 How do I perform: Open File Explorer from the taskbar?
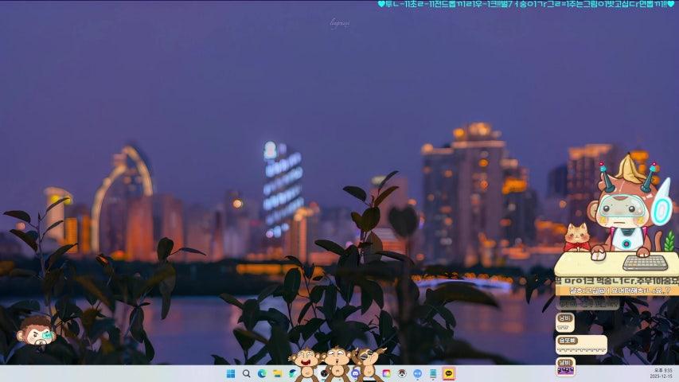click(278, 374)
